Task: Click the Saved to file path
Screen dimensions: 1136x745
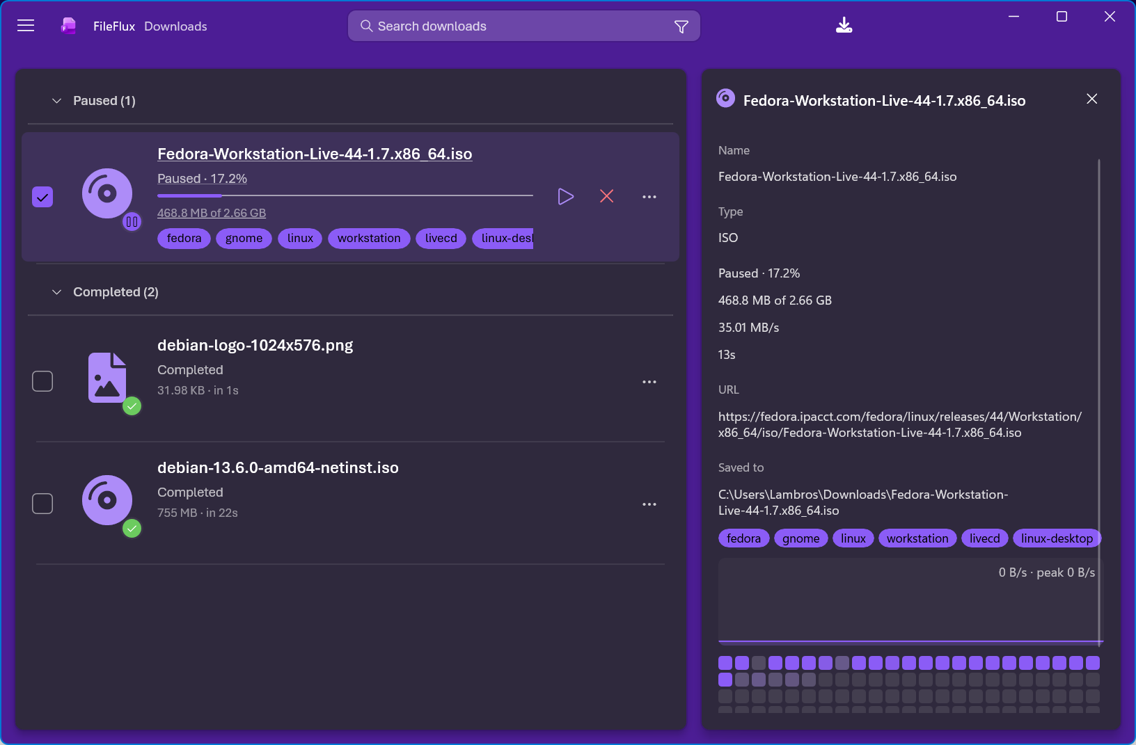Action: coord(863,502)
